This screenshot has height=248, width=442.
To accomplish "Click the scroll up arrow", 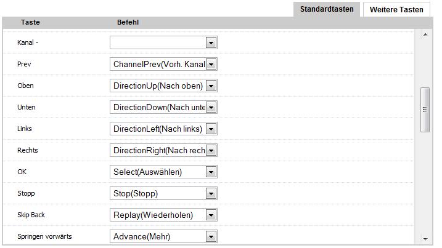I will coord(425,34).
